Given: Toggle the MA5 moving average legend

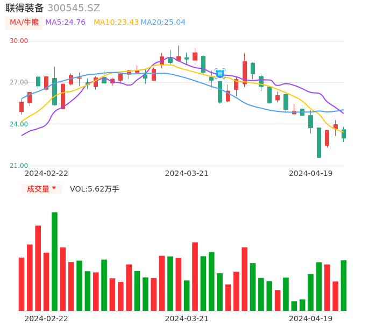Looking at the screenshot, I should (65, 23).
